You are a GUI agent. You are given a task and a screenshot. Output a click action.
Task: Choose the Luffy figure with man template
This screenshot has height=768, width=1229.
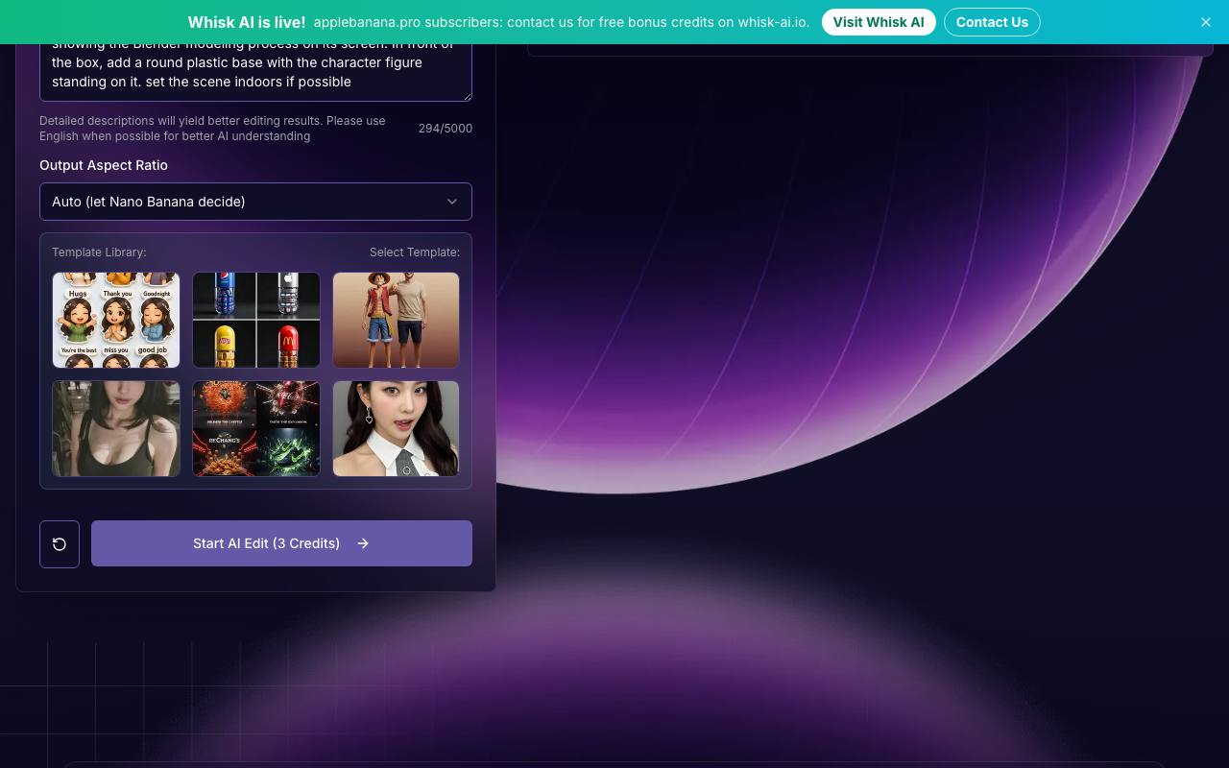(397, 320)
